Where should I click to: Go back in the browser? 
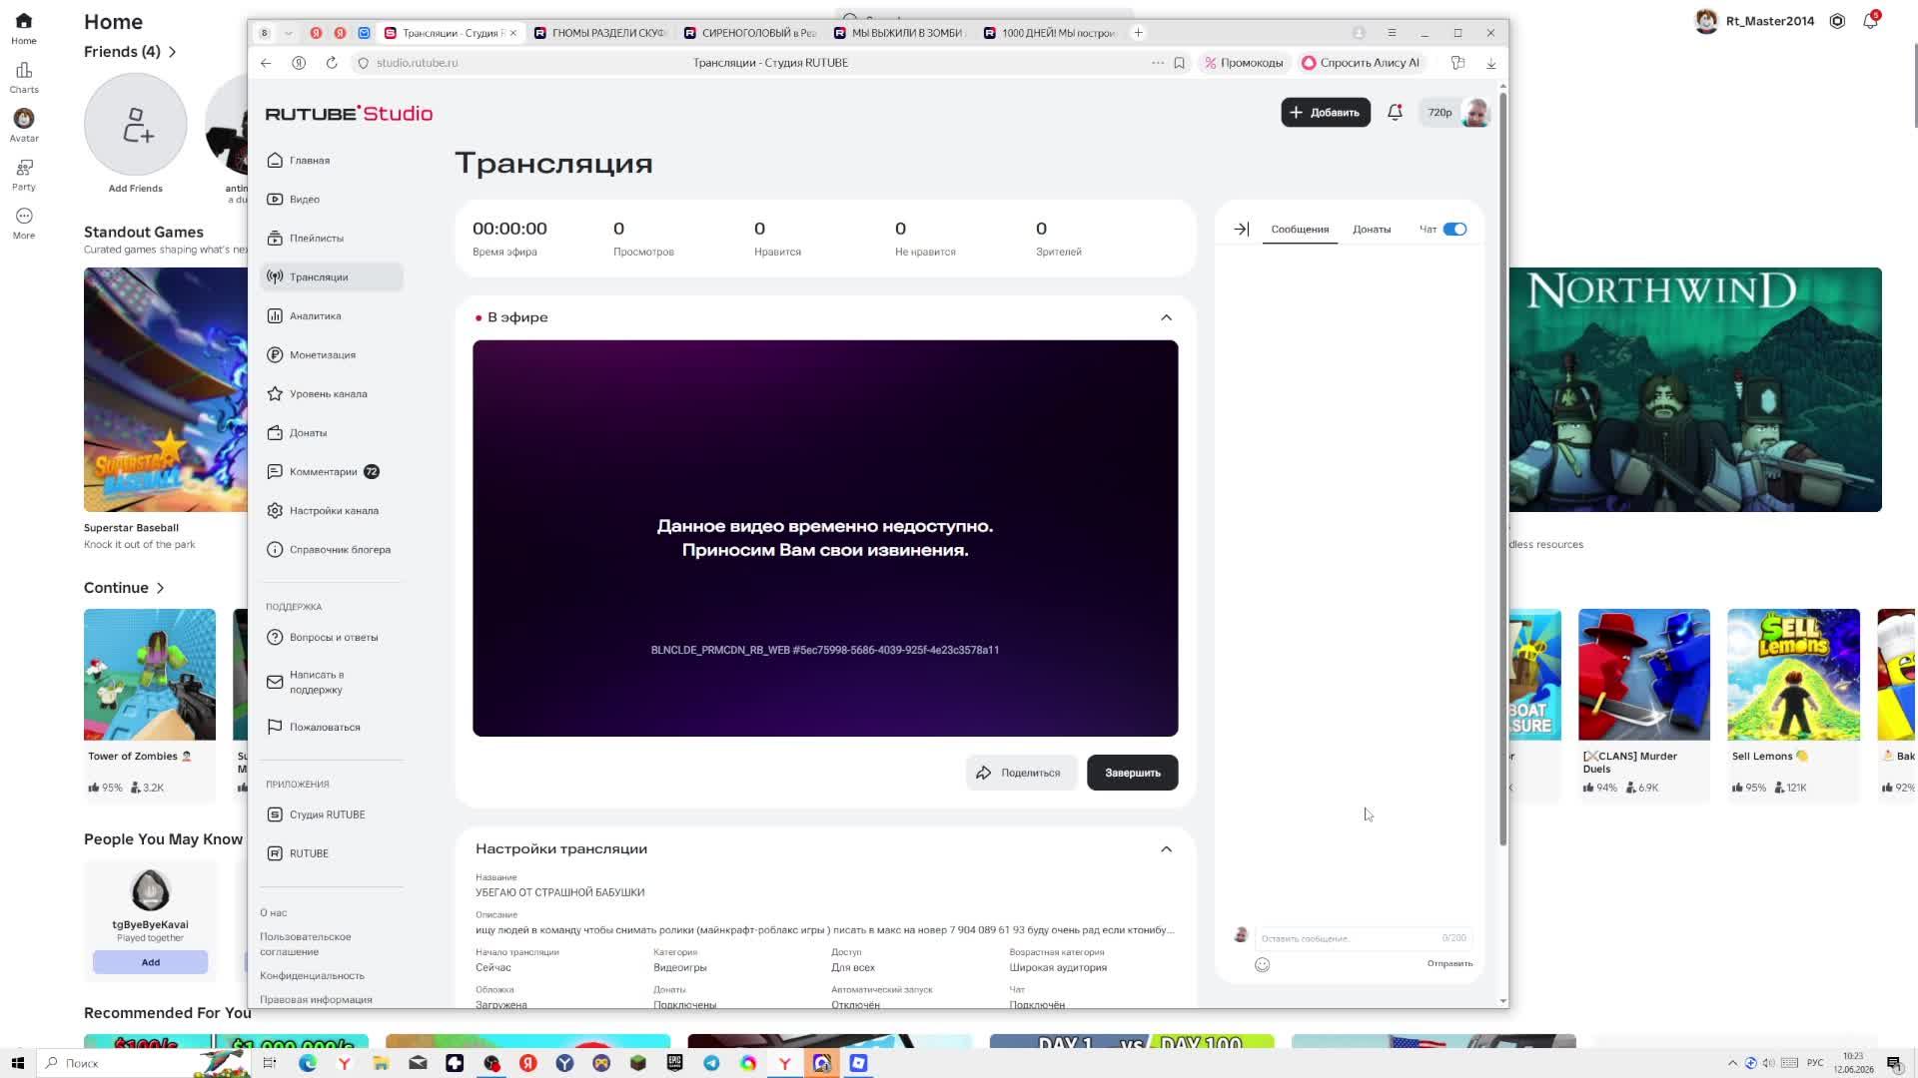(x=266, y=63)
